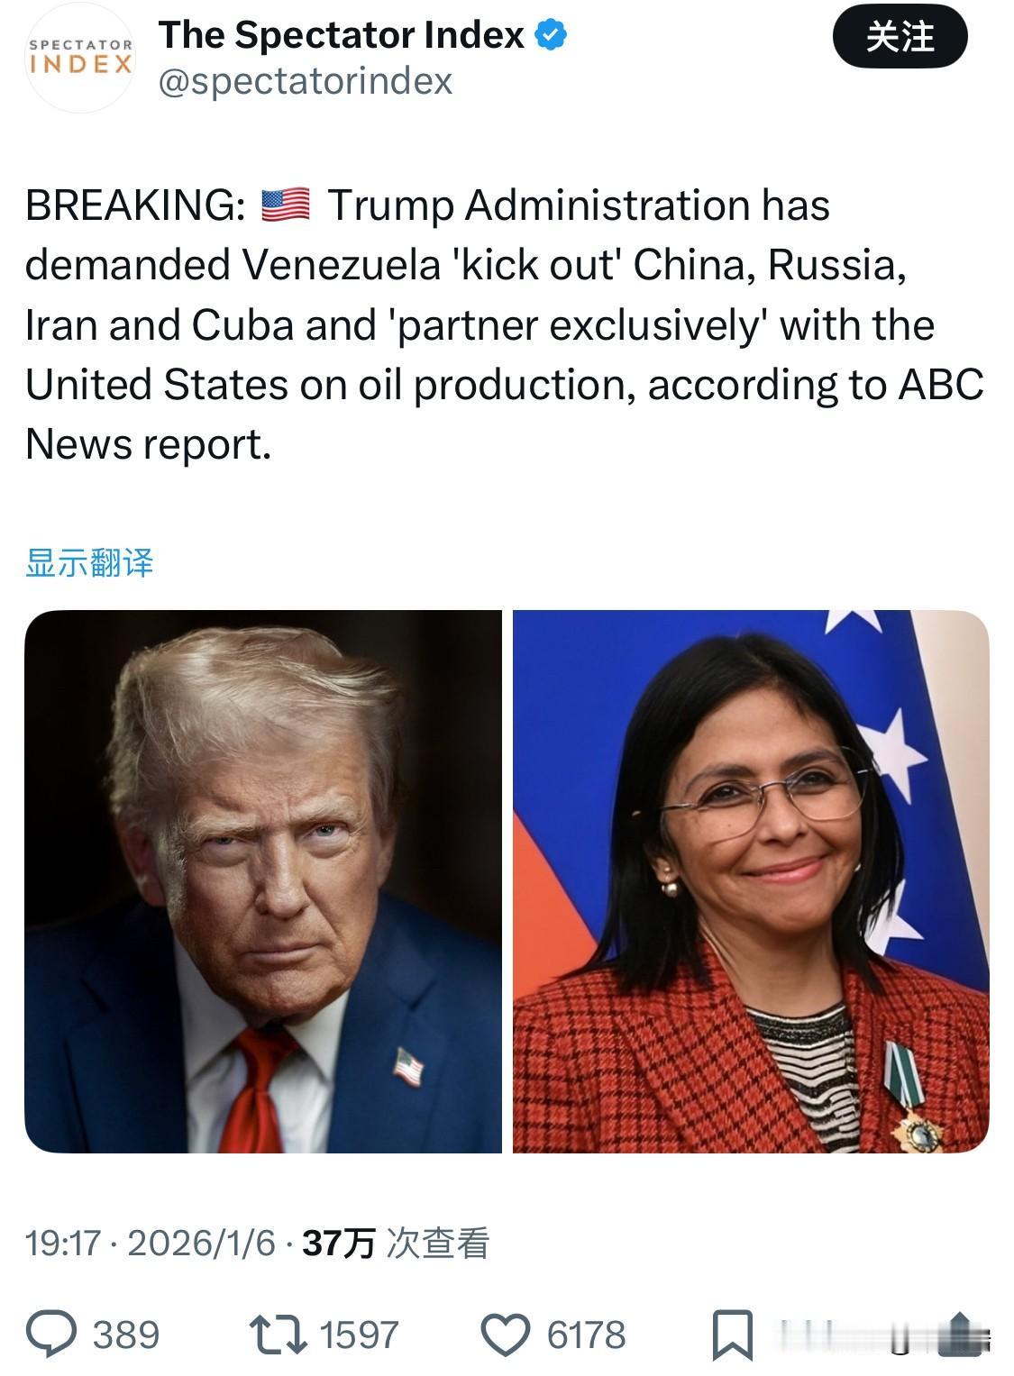Tap the retweet arrows icon
This screenshot has height=1376, width=1014.
(x=278, y=1335)
